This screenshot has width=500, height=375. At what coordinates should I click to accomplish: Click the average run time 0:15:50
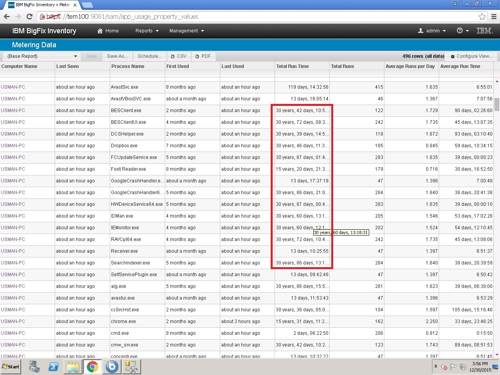[x=484, y=333]
